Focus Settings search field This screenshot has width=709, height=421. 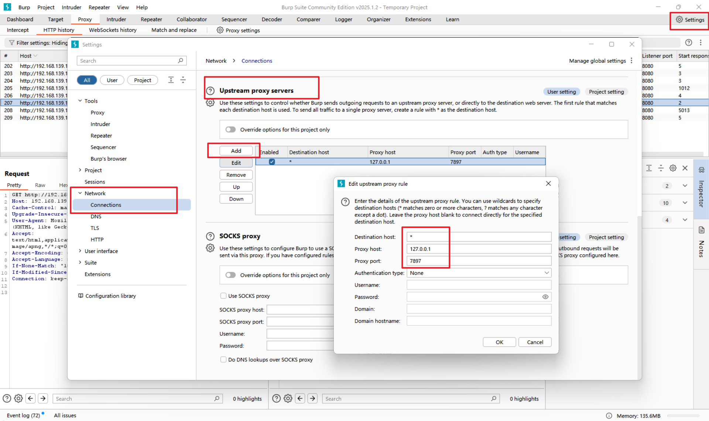pyautogui.click(x=131, y=61)
